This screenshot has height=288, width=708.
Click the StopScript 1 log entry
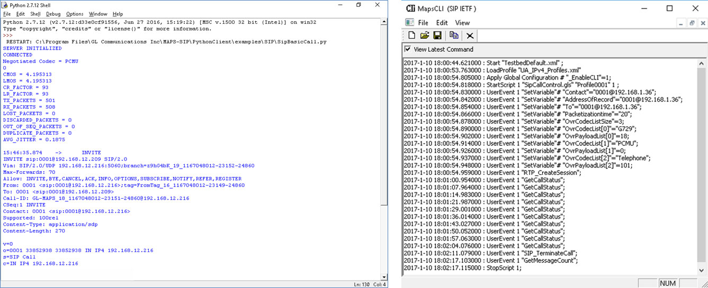click(x=463, y=268)
